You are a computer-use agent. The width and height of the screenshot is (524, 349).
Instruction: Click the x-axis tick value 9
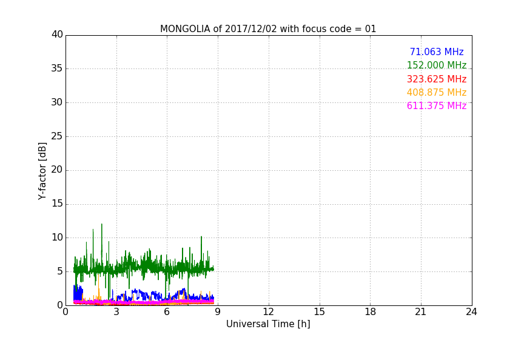218,312
